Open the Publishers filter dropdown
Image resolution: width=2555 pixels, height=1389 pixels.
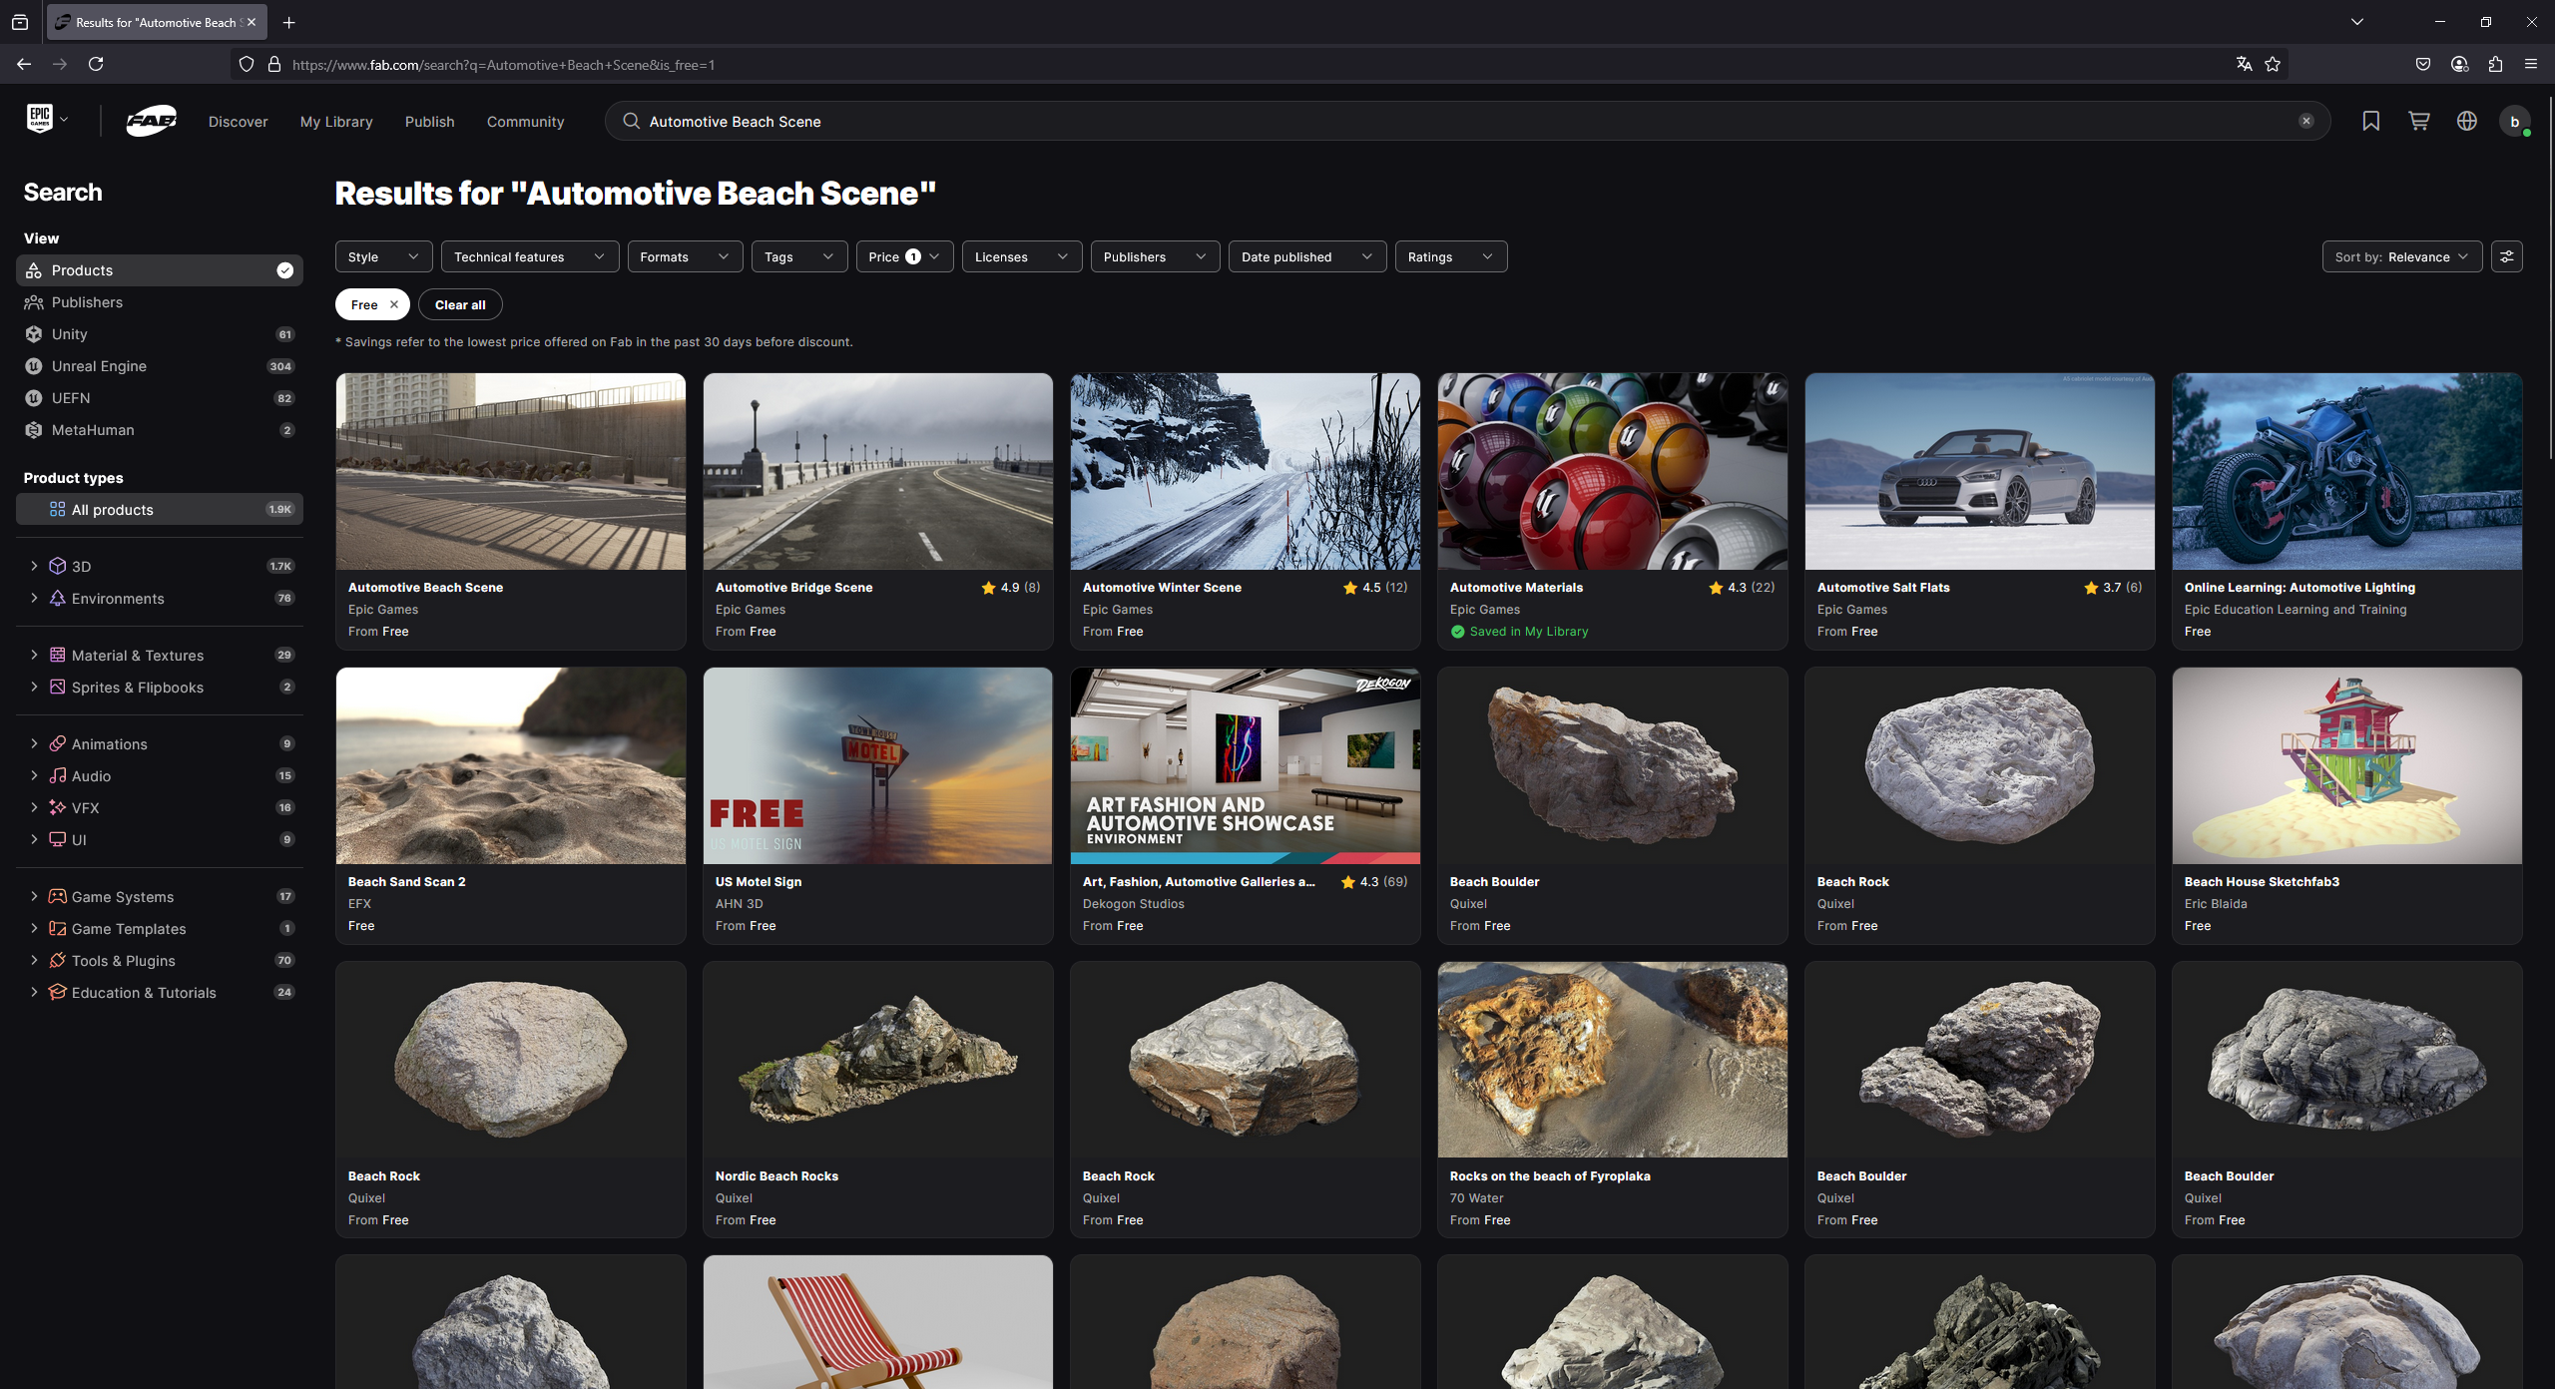(1155, 256)
